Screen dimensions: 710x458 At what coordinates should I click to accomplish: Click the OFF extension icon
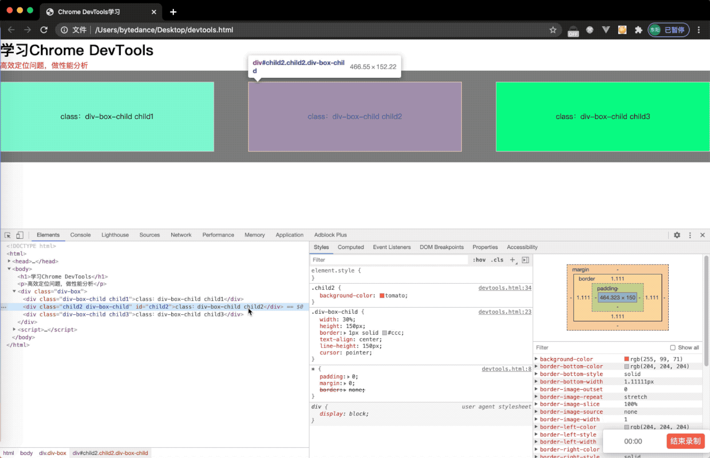click(573, 31)
